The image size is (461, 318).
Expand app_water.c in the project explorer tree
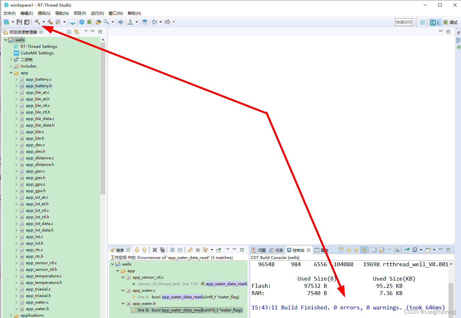pos(16,302)
